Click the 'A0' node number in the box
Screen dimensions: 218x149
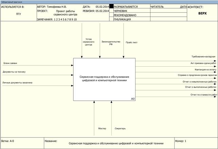pyautogui.click(x=133, y=99)
